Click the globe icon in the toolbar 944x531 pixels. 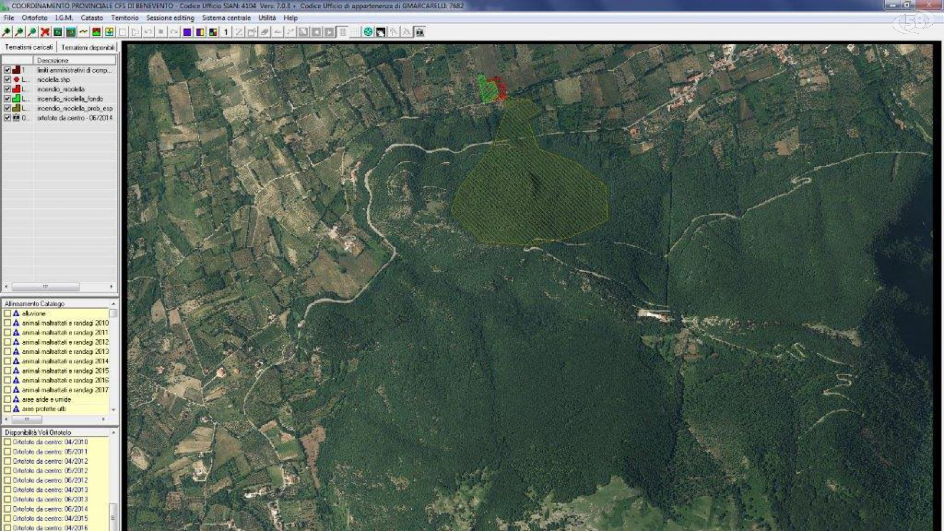click(x=368, y=32)
